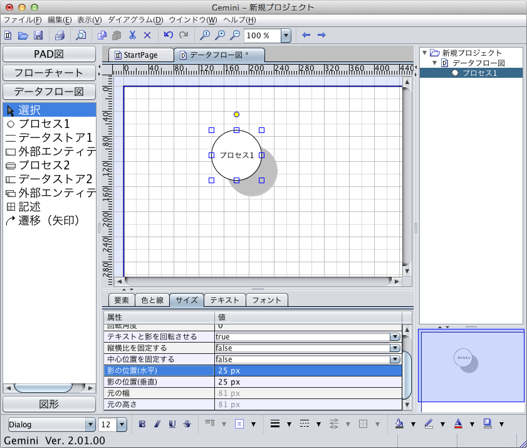Select the 選択 pointer tool
Viewport: 527px width, 448px height.
coord(50,110)
